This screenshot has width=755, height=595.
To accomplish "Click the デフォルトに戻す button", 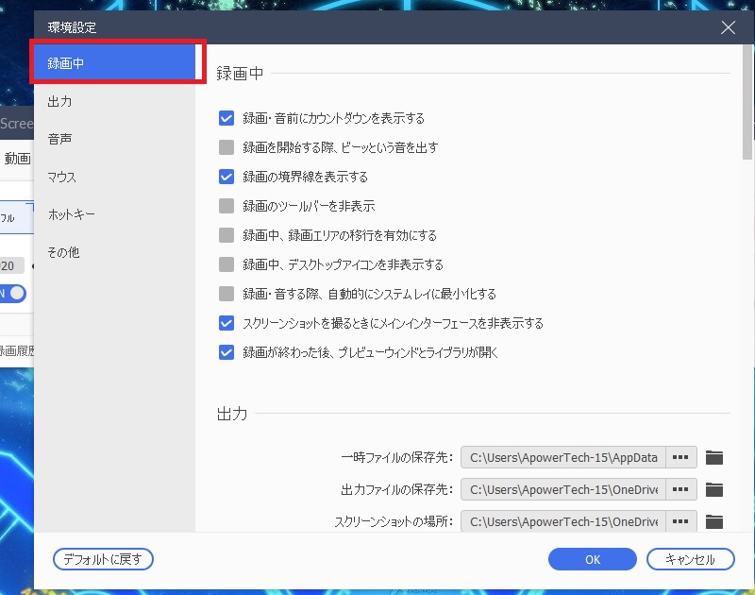I will pos(103,559).
